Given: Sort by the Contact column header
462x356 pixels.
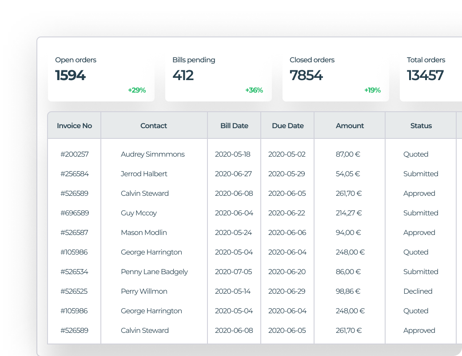Looking at the screenshot, I should point(154,126).
